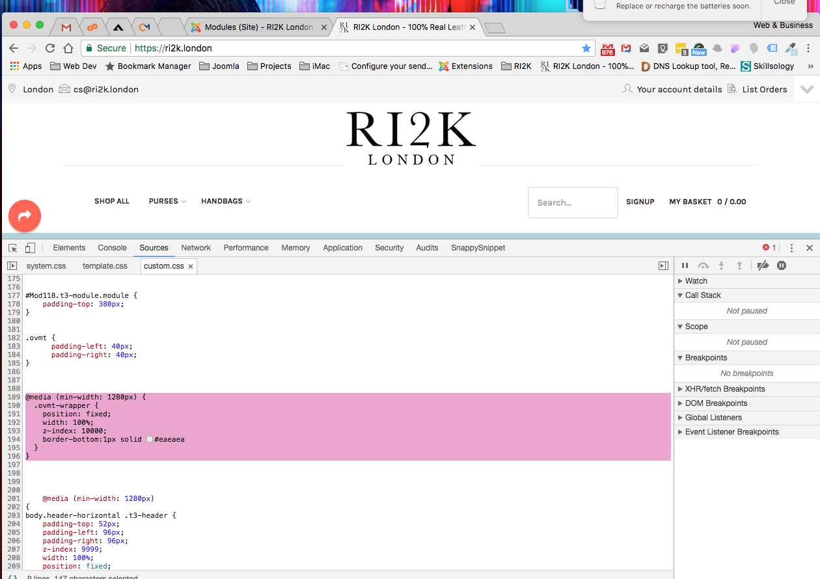The image size is (820, 579).
Task: Click the Resume script execution pause icon
Action: 685,265
